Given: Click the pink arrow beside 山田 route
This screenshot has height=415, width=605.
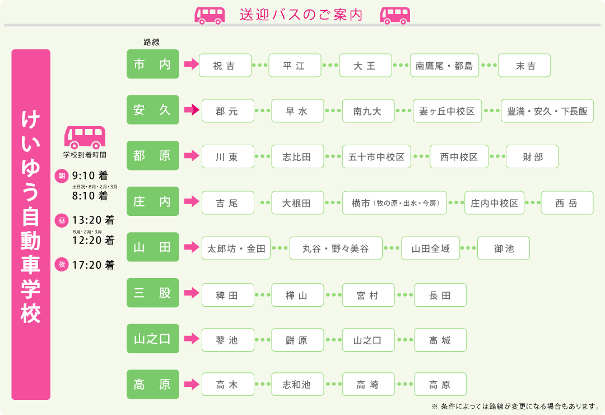Looking at the screenshot, I should [192, 247].
